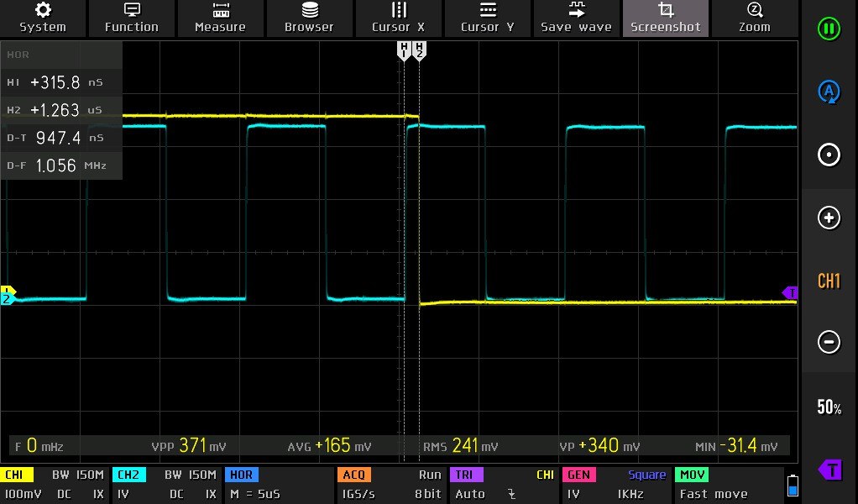
Task: Tap the 8bit resolution value
Action: (x=428, y=494)
